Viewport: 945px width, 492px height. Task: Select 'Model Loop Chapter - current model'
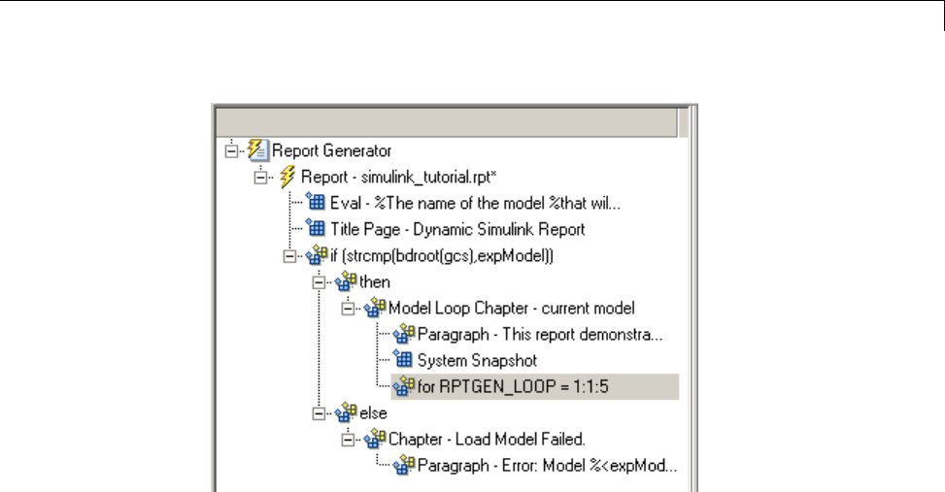511,309
